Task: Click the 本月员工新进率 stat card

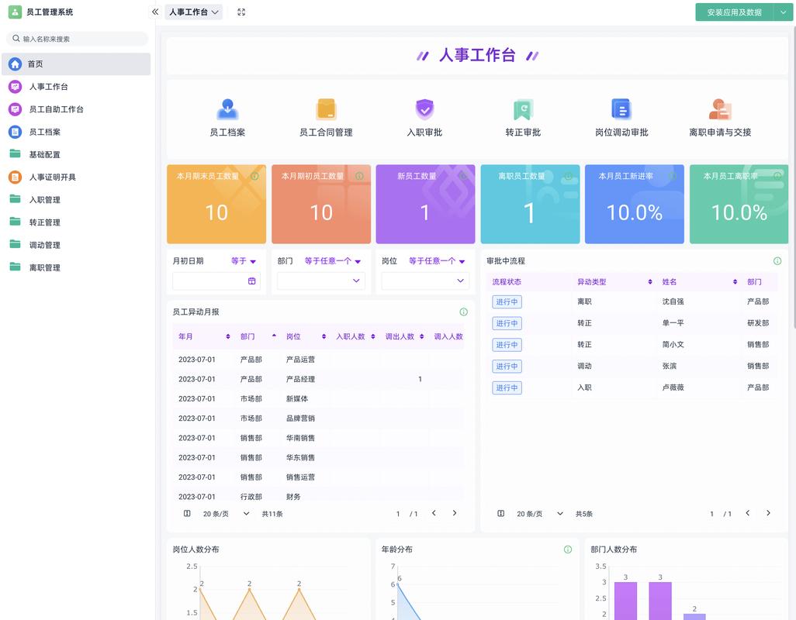Action: 634,204
